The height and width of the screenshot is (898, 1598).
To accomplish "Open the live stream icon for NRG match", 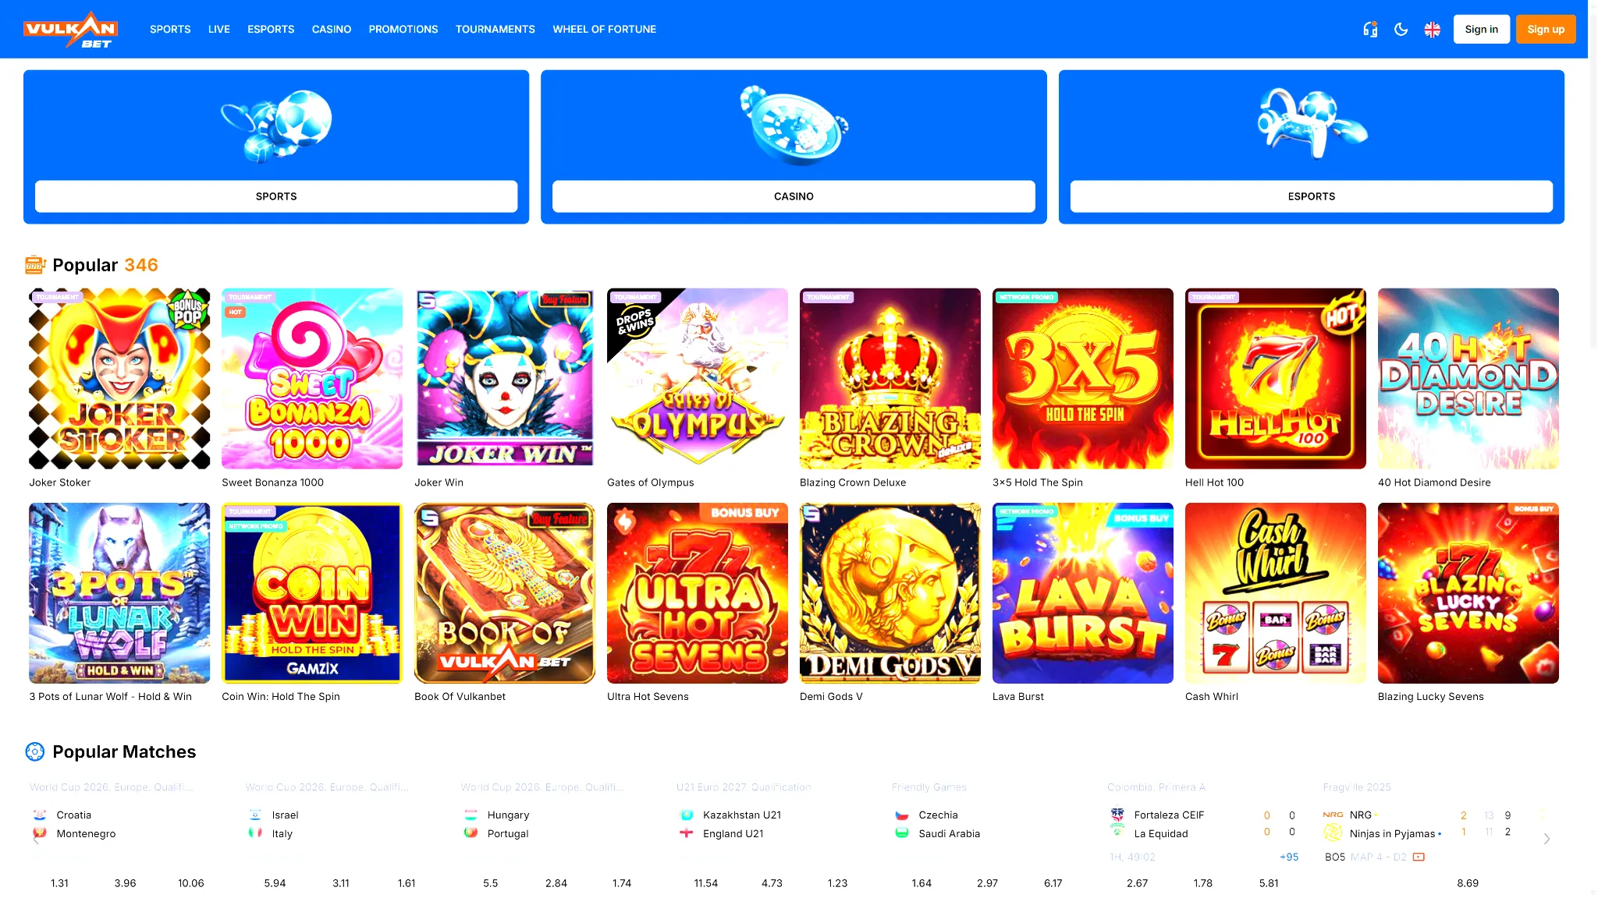I will click(x=1419, y=857).
